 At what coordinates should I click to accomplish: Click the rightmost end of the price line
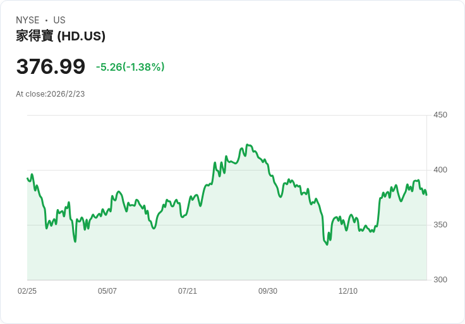(426, 195)
